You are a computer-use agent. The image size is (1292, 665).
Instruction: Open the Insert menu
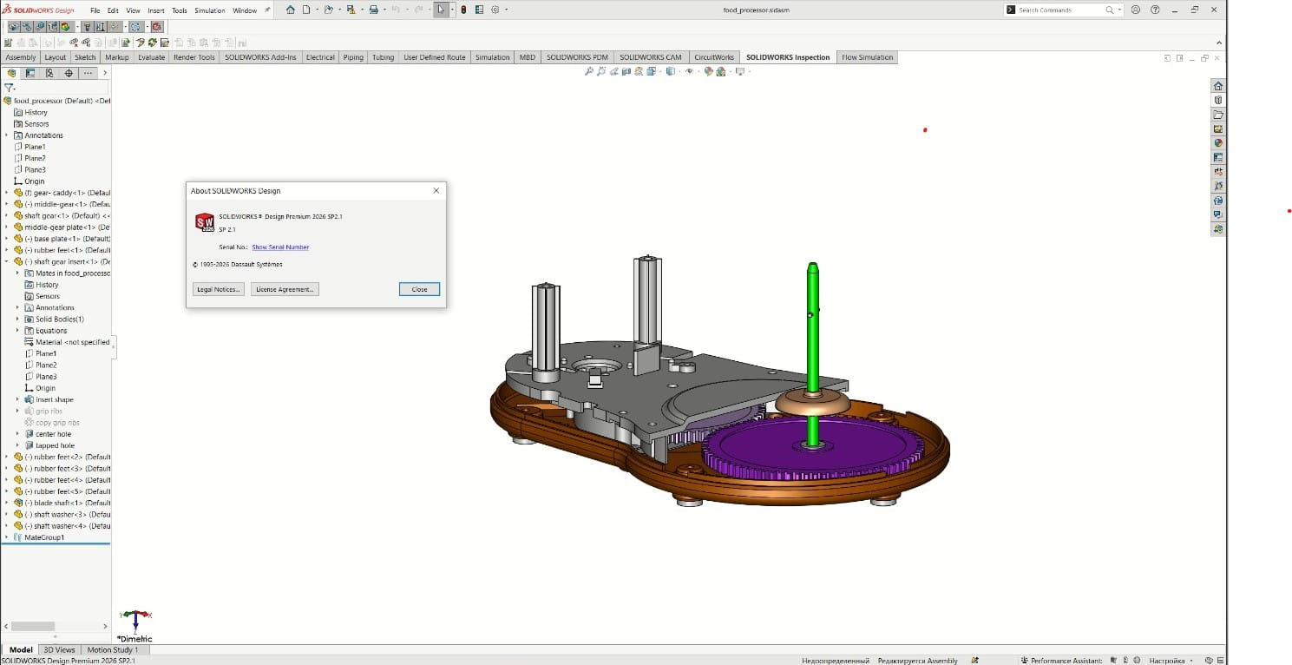[156, 10]
